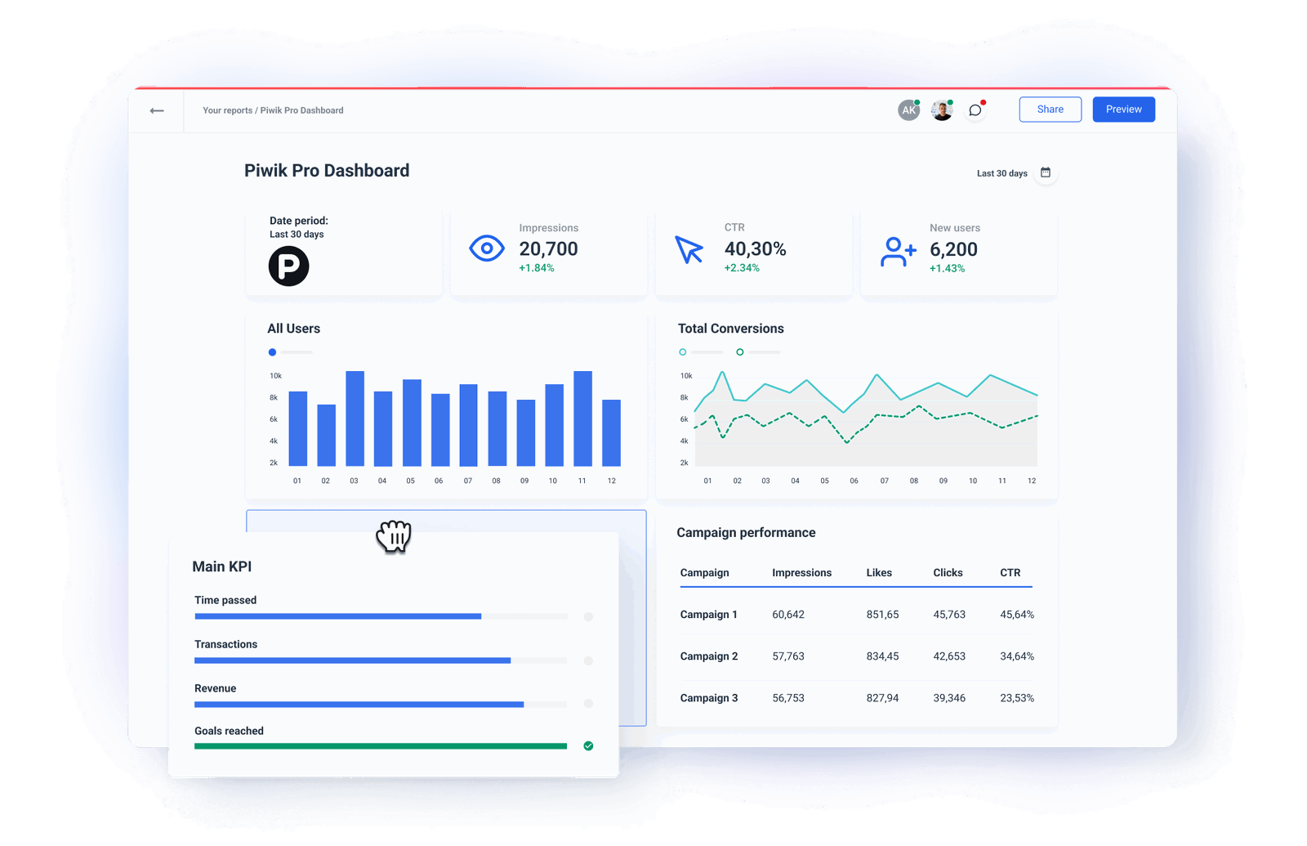Enable the first Total Conversions series toggle
The image size is (1307, 846).
682,351
